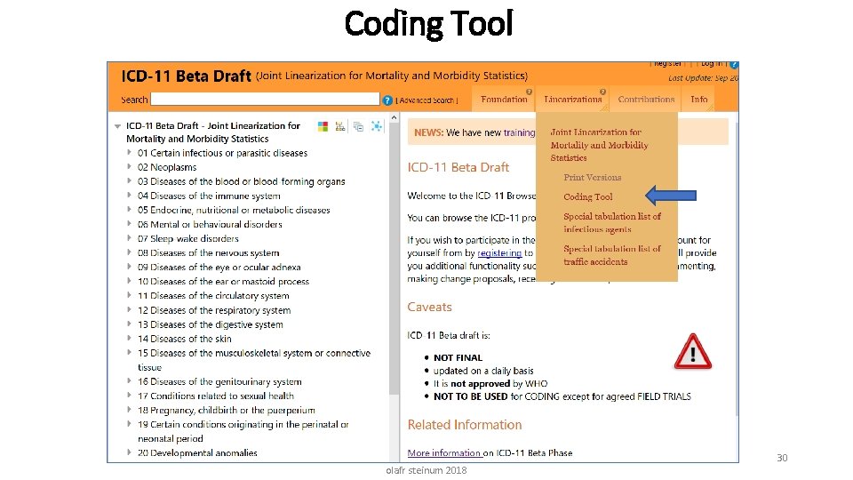Viewport: 853px width, 480px height.
Task: Expand 08 Diseases of the nervous system
Action: 129,252
